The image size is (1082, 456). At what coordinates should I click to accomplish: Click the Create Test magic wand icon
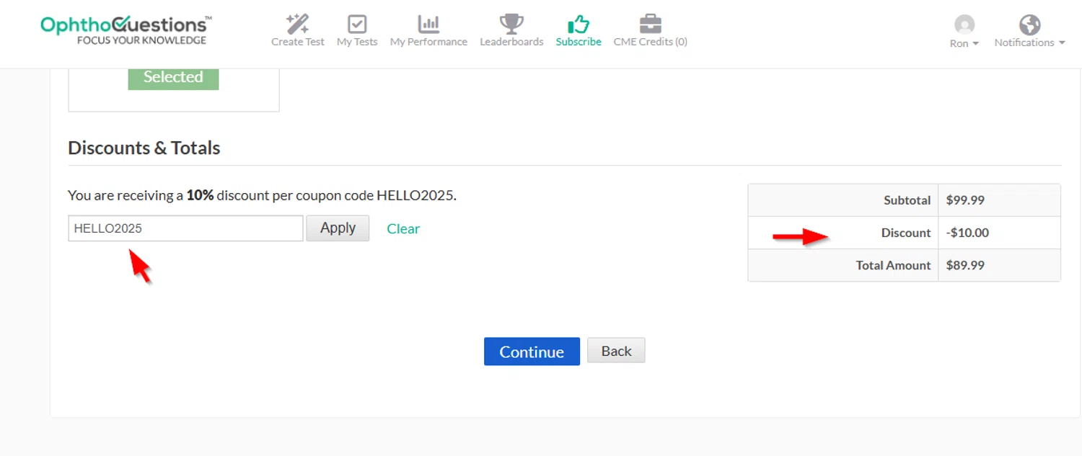point(297,24)
